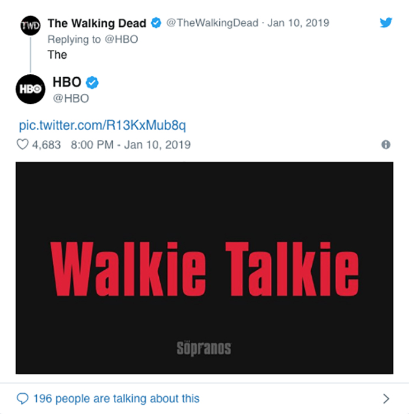This screenshot has height=414, width=409.
Task: Visit the @HBO handle under HBO name
Action: [x=71, y=99]
